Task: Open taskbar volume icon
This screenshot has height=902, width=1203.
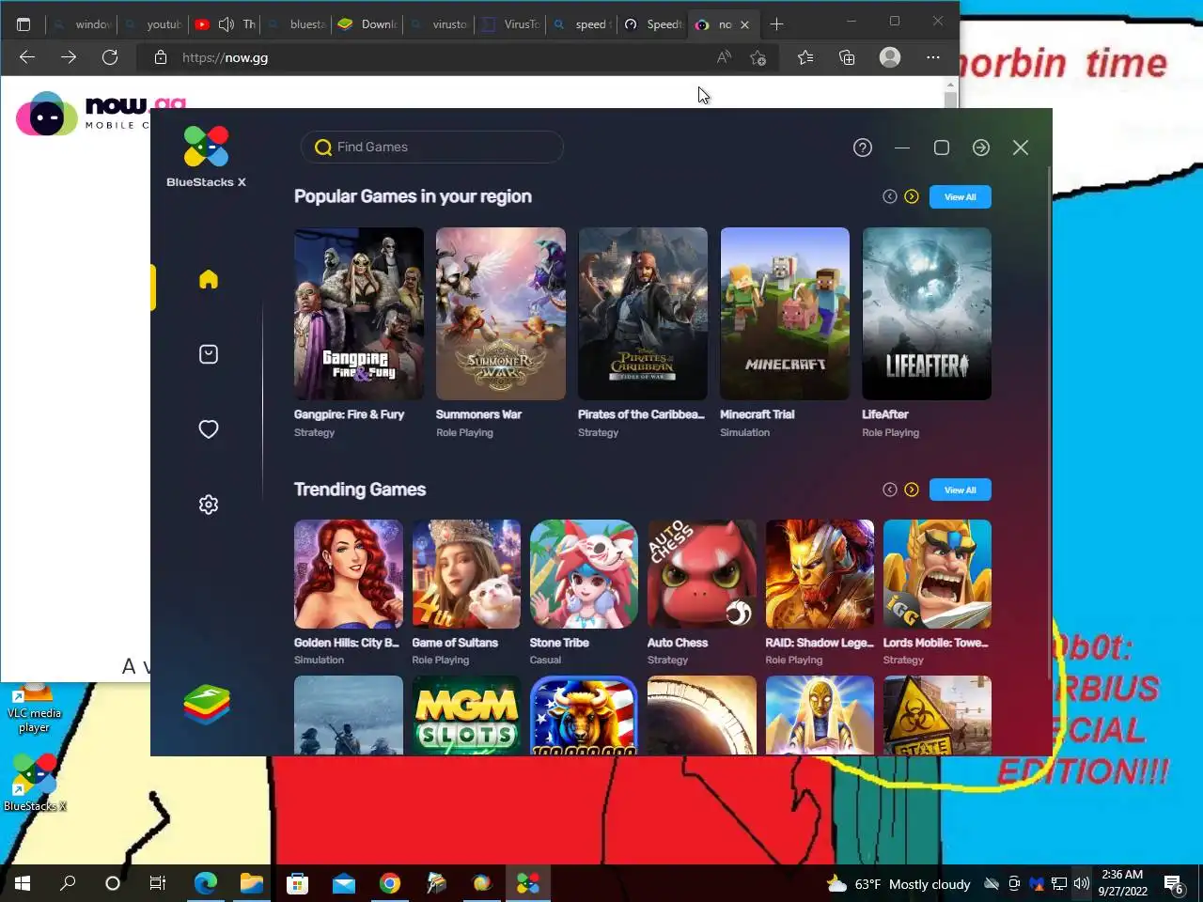Action: point(1082,884)
